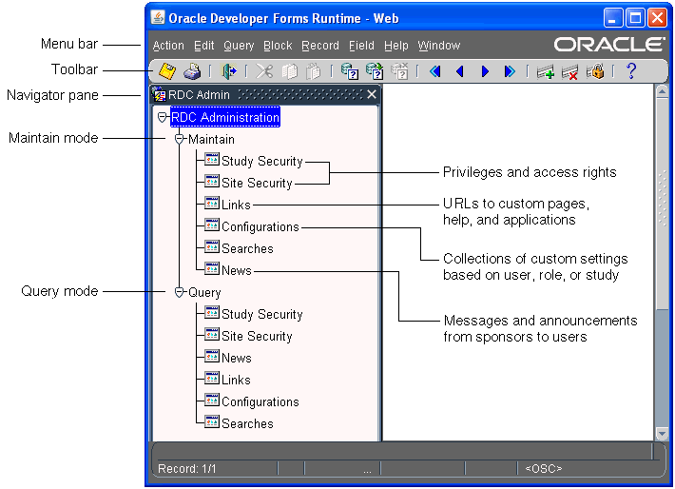Open Study Security under Maintain

(x=261, y=161)
